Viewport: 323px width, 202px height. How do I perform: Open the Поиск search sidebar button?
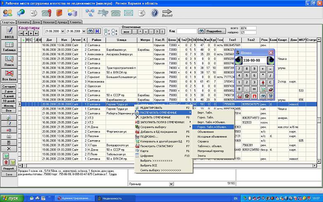coord(9,61)
